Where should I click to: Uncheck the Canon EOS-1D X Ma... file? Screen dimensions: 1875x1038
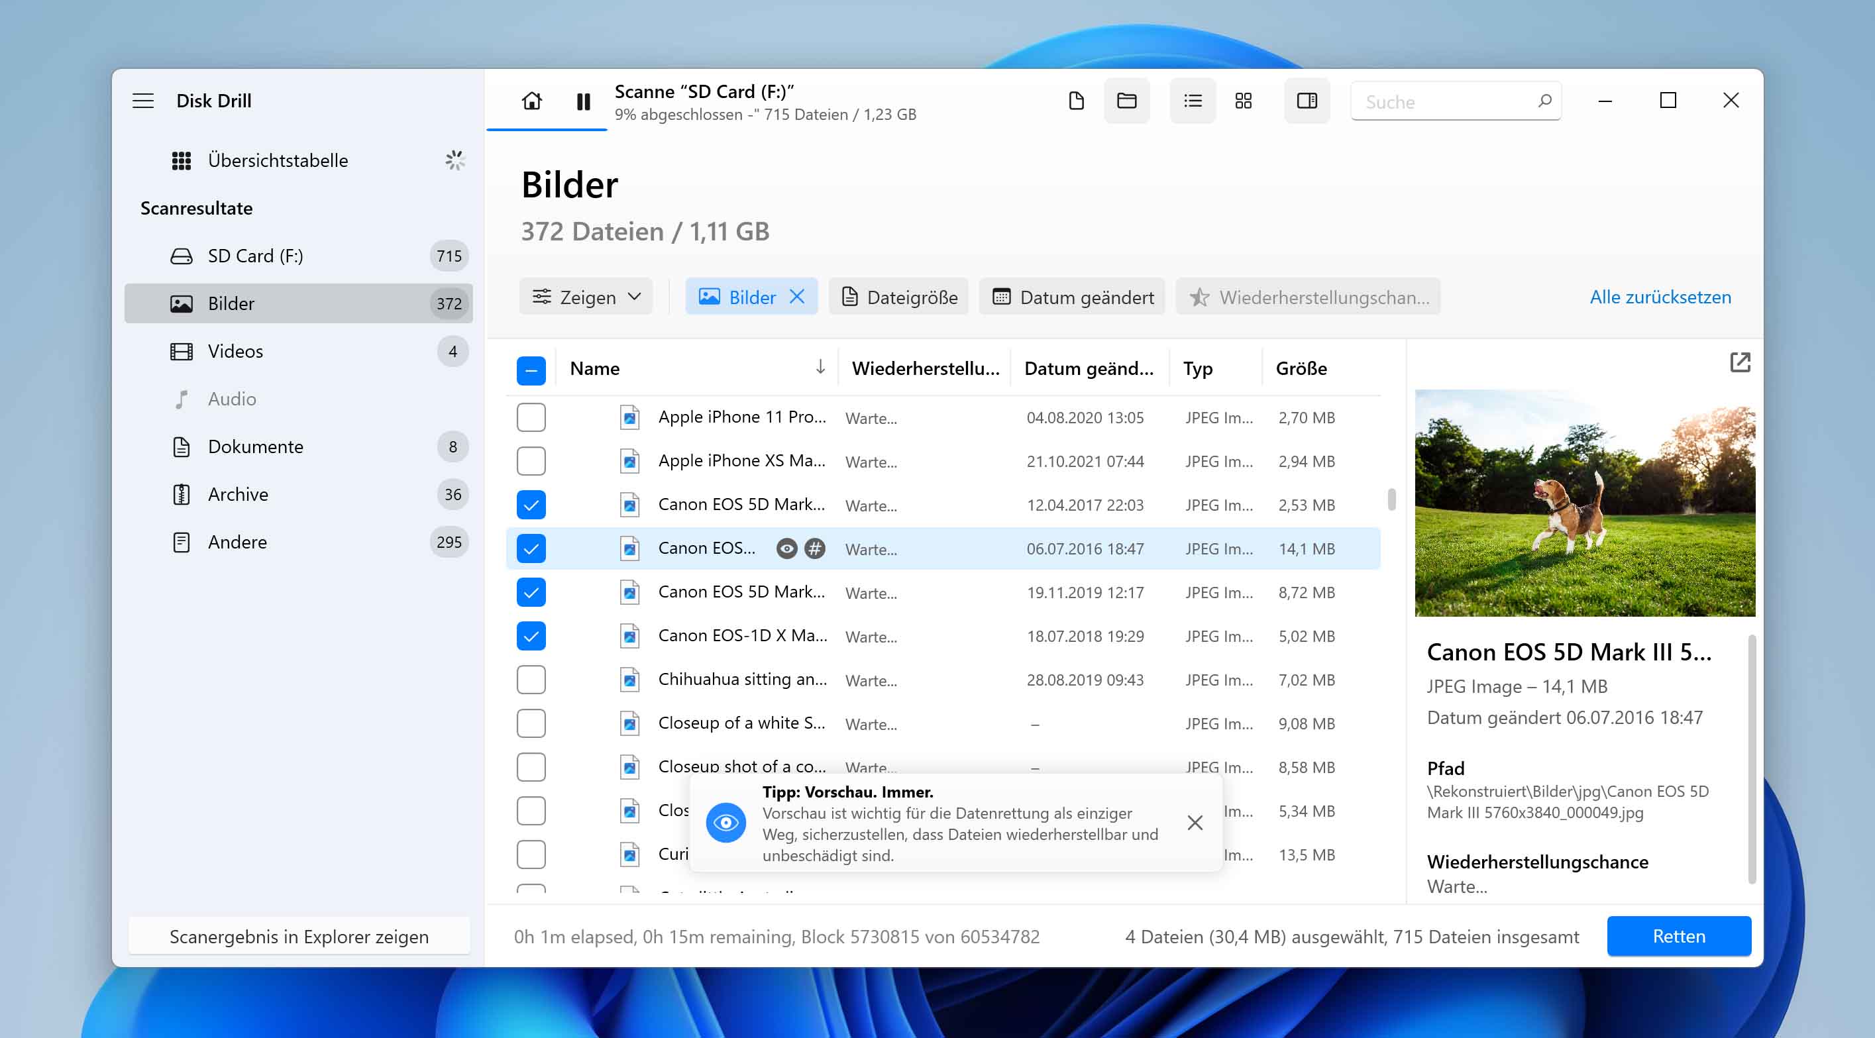[x=531, y=635]
